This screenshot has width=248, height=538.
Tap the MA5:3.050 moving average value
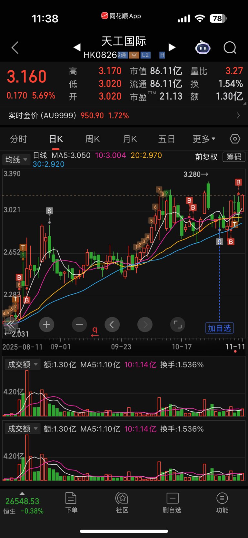pyautogui.click(x=71, y=155)
